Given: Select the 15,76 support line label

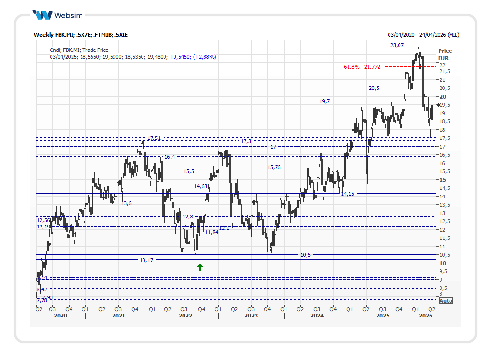Looking at the screenshot, I should (x=274, y=167).
